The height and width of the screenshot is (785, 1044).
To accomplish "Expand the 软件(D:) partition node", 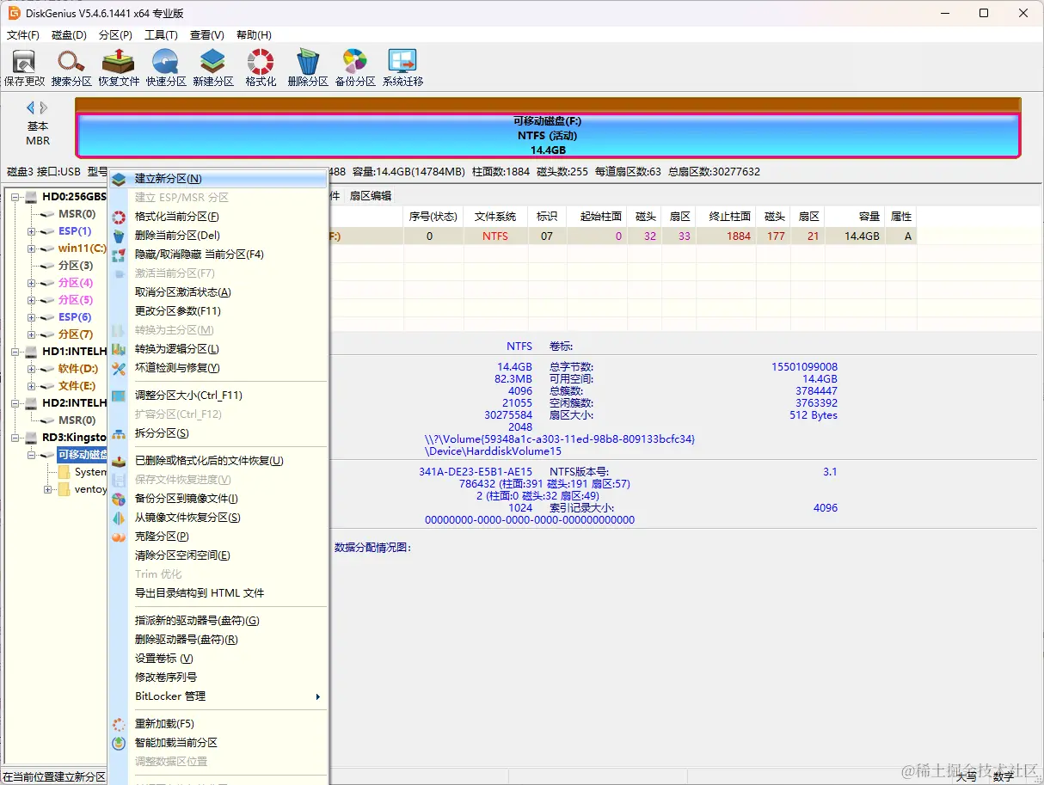I will tap(32, 369).
